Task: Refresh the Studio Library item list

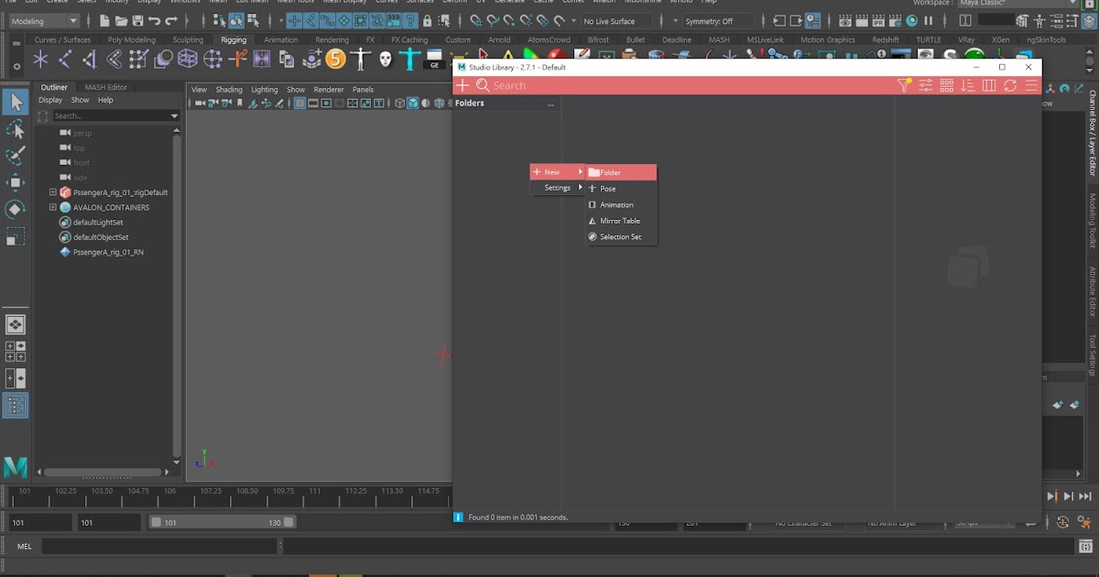Action: click(1009, 85)
